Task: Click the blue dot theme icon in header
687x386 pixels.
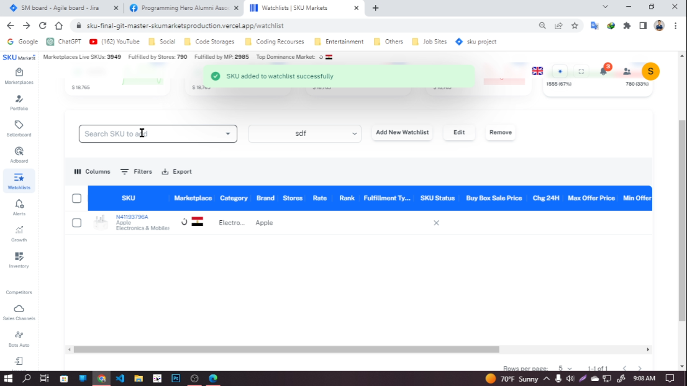Action: [x=560, y=71]
